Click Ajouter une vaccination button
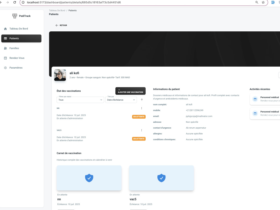The height and width of the screenshot is (210, 280). click(x=130, y=91)
